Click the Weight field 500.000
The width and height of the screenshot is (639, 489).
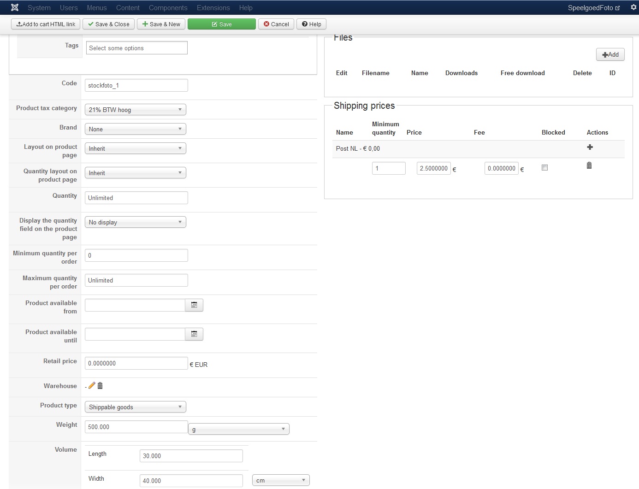[136, 427]
